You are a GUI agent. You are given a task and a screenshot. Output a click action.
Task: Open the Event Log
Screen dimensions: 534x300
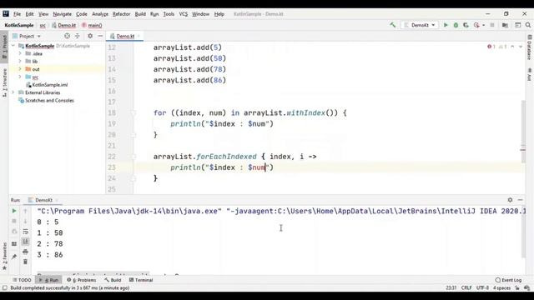click(508, 280)
